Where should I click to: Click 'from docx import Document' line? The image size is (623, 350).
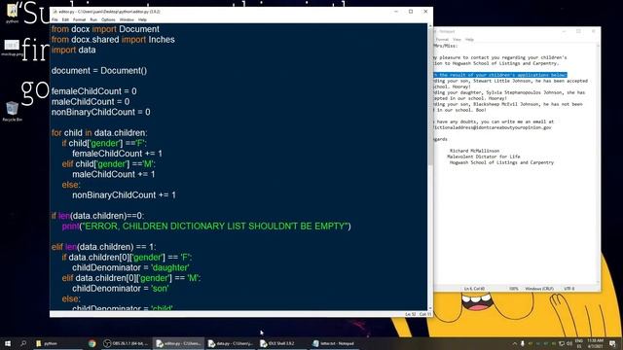(105, 29)
